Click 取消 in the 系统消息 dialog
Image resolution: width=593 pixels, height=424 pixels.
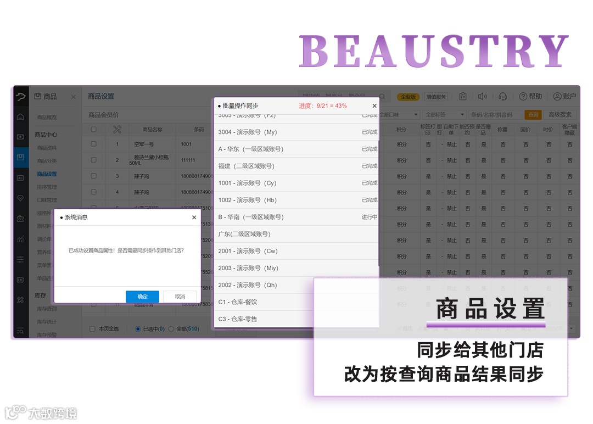[x=180, y=297]
